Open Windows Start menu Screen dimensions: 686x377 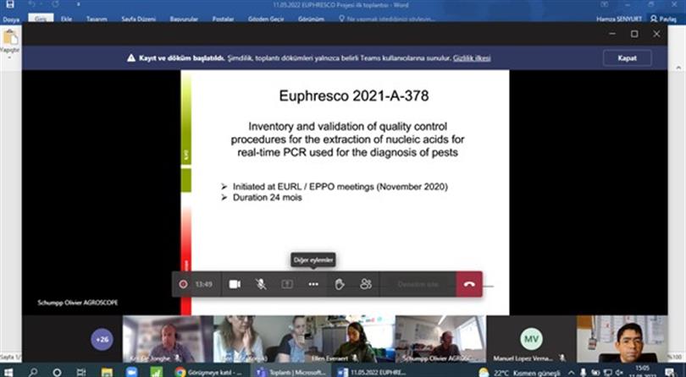[x=10, y=371]
